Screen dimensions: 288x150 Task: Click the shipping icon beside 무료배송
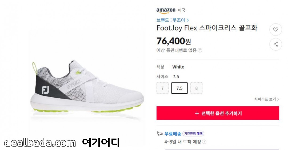pyautogui.click(x=160, y=134)
